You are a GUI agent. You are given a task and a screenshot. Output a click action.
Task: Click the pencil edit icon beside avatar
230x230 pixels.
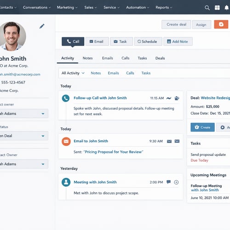tap(42, 26)
